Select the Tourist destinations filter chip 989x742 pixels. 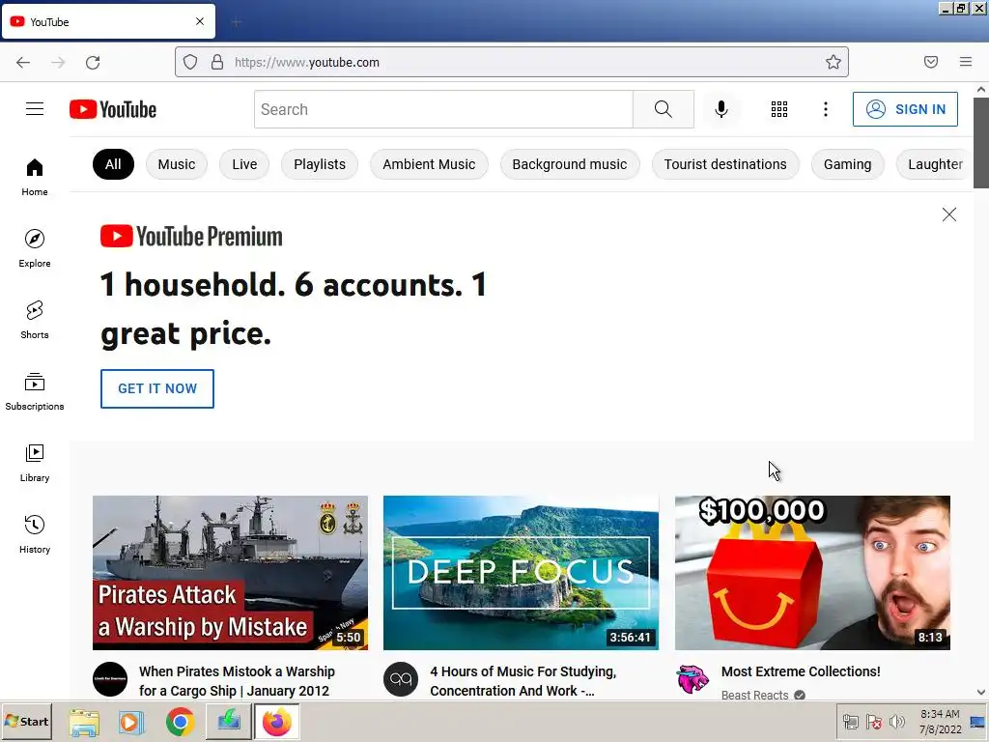(x=725, y=164)
